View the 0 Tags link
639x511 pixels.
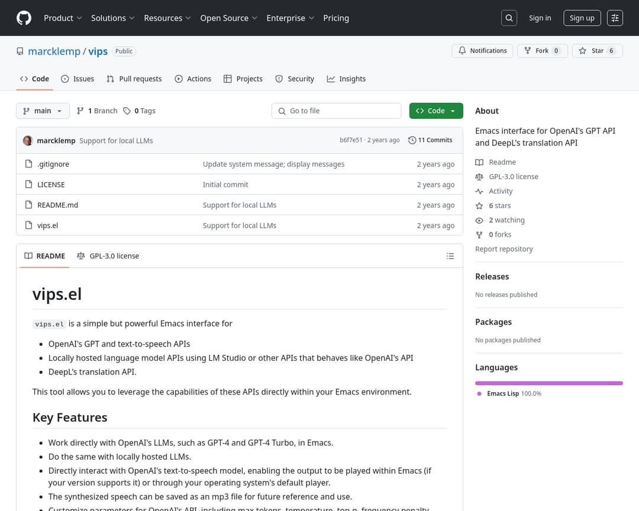click(140, 111)
